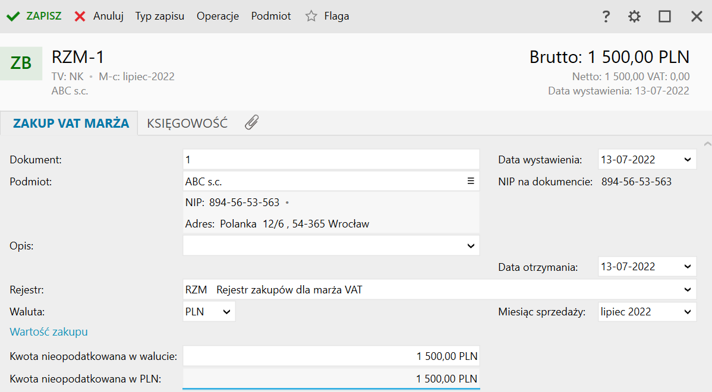The width and height of the screenshot is (712, 392).
Task: Open the Typ zapisu menu
Action: point(160,17)
